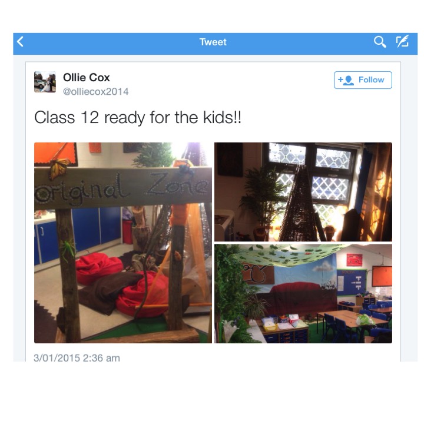The height and width of the screenshot is (424, 424).
Task: Click the add-person silhouette in Follow button
Action: tap(348, 80)
